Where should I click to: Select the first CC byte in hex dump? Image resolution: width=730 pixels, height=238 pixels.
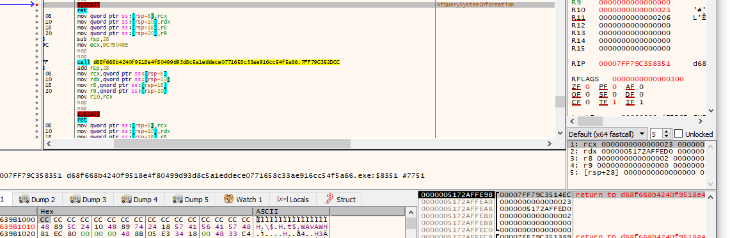44,220
